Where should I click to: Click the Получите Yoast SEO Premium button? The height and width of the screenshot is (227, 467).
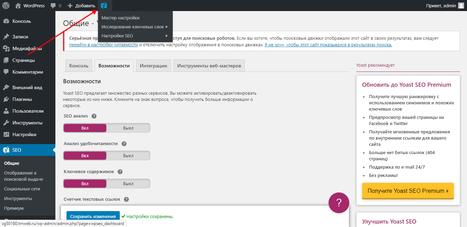(x=408, y=191)
